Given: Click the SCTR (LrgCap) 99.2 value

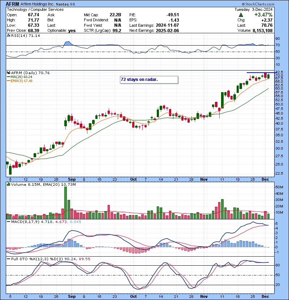Looking at the screenshot, I should pos(116,31).
